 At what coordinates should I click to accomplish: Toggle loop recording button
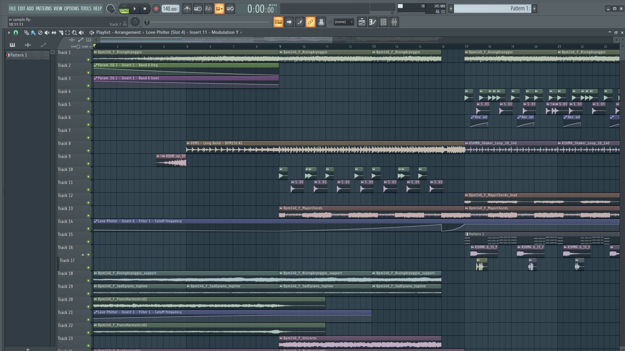click(230, 9)
